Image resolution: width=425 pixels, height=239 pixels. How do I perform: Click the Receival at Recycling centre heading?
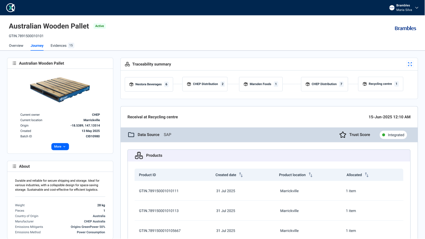click(x=153, y=117)
